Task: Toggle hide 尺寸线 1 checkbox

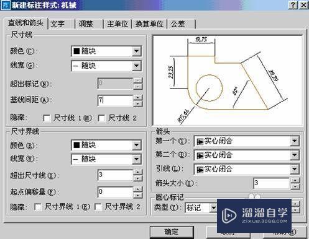Action: coord(47,118)
